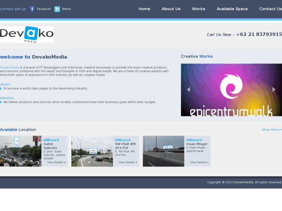The height and width of the screenshot is (211, 282).
Task: View Details for Daan Mogot billboard
Action: coord(199,162)
